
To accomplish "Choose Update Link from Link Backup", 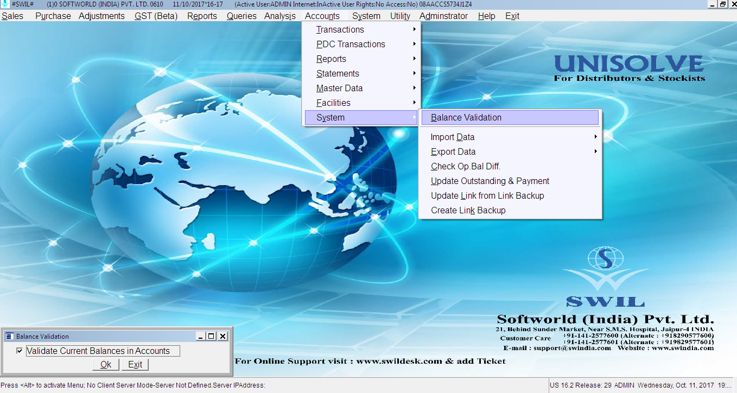I will [x=510, y=196].
